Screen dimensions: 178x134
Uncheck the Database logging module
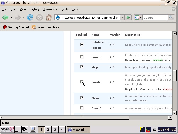pyautogui.click(x=82, y=44)
